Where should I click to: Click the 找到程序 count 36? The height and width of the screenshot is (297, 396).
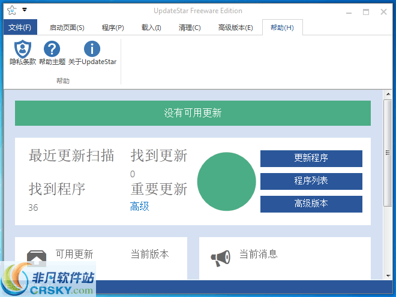(33, 208)
